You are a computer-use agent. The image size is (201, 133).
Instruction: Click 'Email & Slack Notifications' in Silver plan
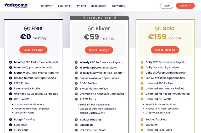[x=95, y=105]
